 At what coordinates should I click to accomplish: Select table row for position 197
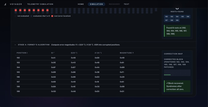coord(87,82)
